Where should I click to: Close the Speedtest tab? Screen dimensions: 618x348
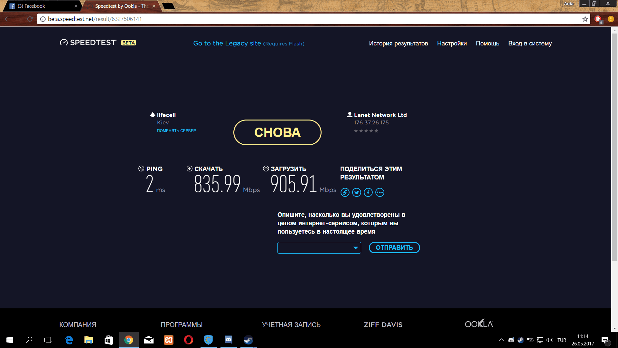coord(154,6)
